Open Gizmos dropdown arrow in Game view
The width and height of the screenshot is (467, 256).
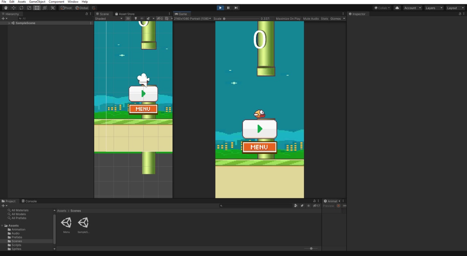[x=344, y=19]
